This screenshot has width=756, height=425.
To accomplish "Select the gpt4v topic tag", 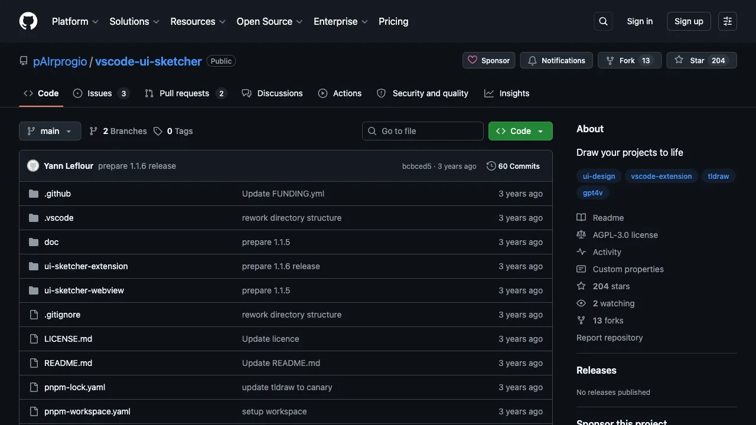I will 593,192.
